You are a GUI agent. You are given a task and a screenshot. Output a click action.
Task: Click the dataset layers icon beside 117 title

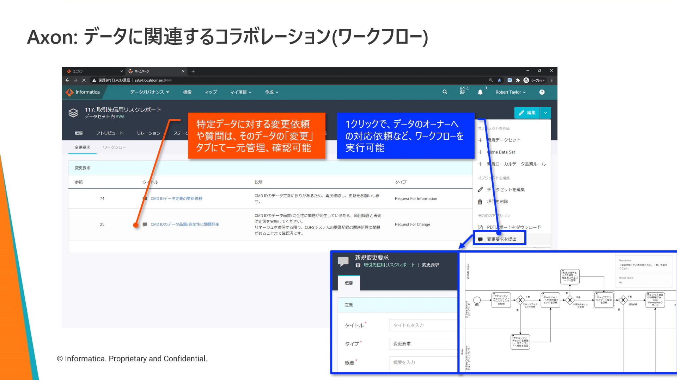73,113
